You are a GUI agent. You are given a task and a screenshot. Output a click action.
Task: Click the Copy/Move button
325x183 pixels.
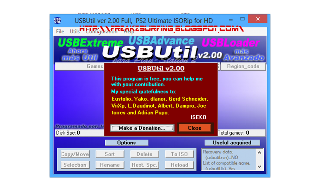point(75,154)
